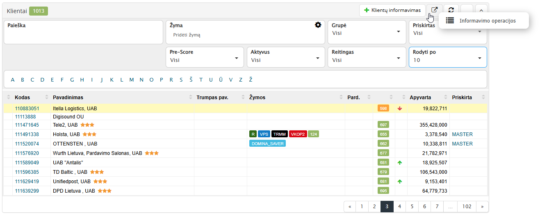
Task: Choose Informavimo operacijos menu entry
Action: pos(487,21)
